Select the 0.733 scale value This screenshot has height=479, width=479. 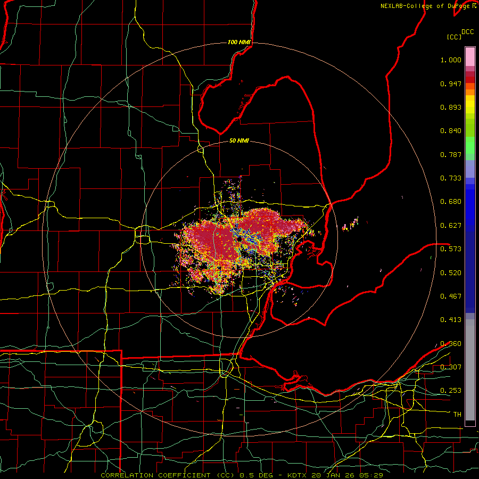451,178
